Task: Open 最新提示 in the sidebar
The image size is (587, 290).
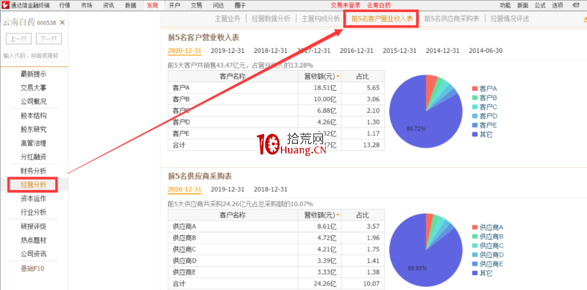Action: [x=34, y=74]
